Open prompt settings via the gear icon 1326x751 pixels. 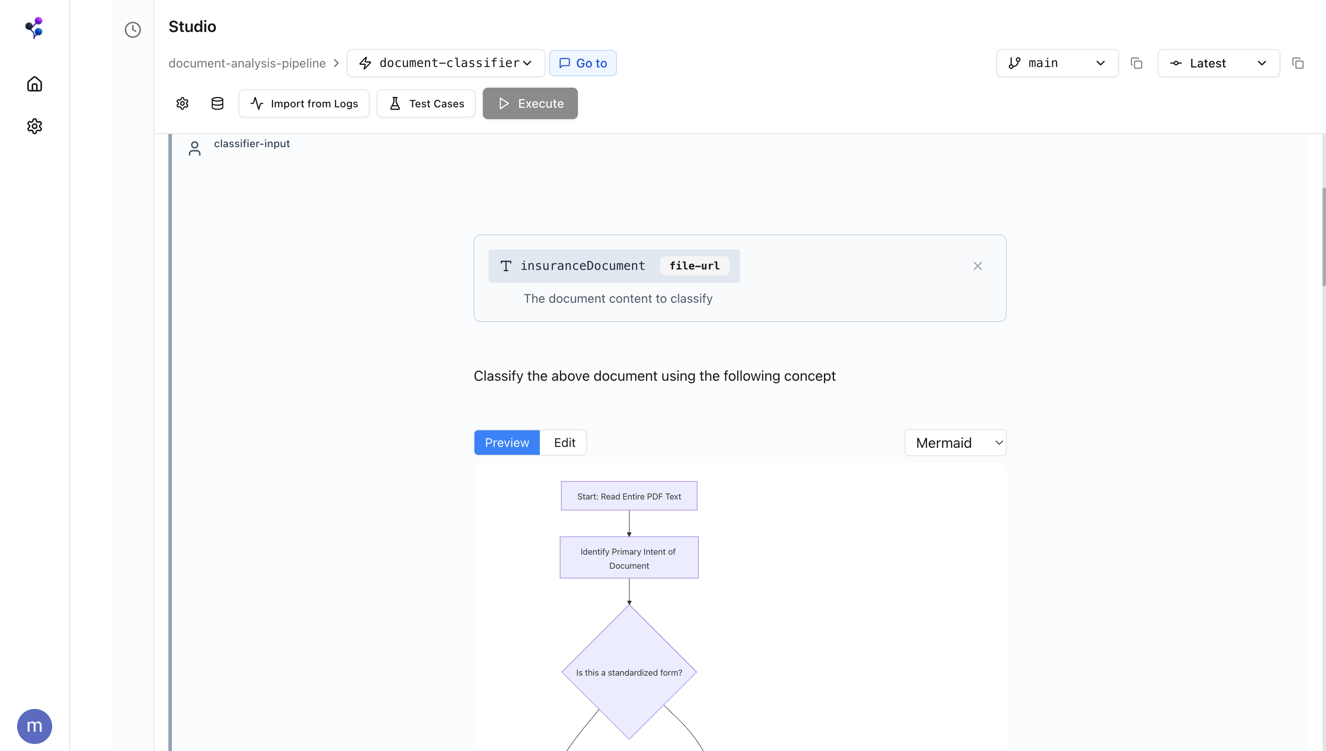182,103
